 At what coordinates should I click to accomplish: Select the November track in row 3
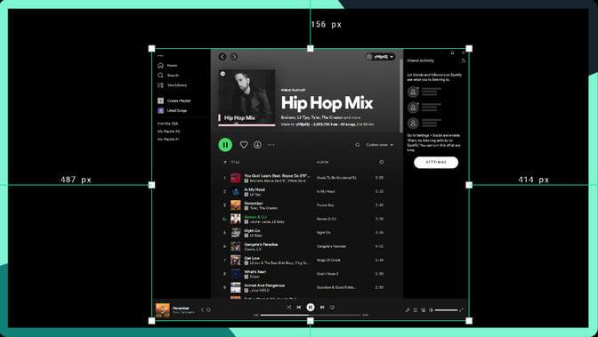point(254,204)
